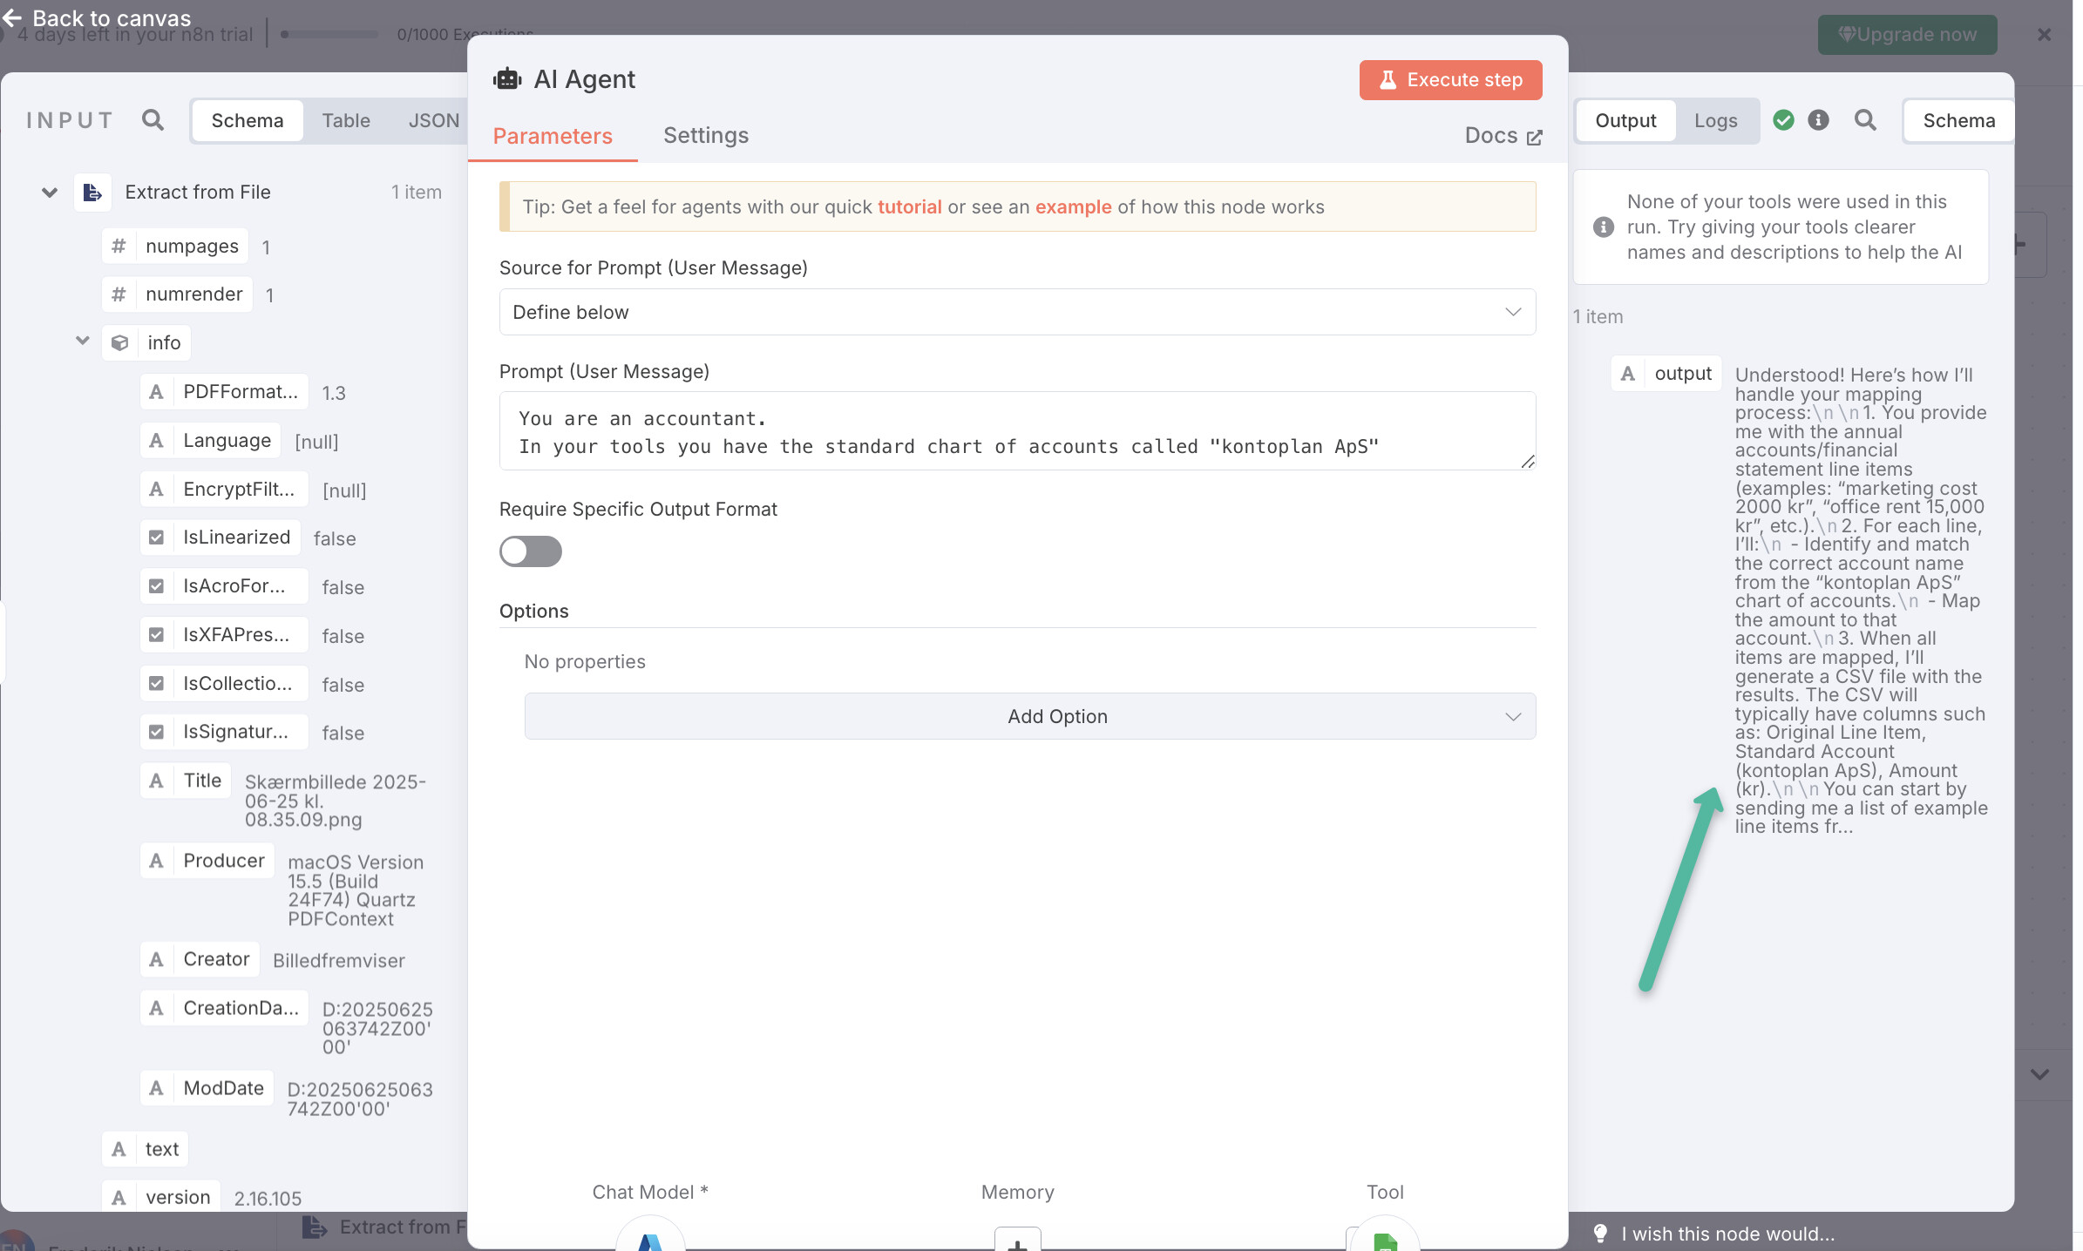Click the Extract from File node icon
The height and width of the screenshot is (1251, 2083).
click(x=92, y=193)
